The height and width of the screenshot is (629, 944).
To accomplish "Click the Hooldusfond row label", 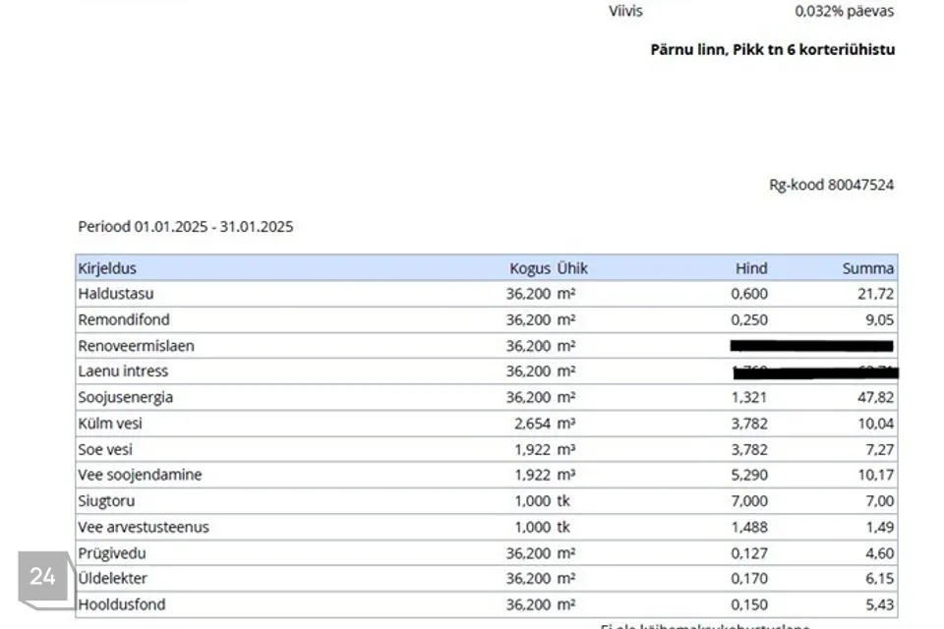I will click(x=122, y=604).
